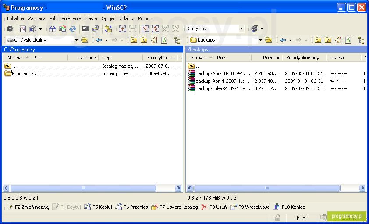Go back in remote panel

click(x=283, y=40)
